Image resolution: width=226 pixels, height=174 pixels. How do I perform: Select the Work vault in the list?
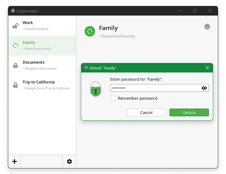42,26
